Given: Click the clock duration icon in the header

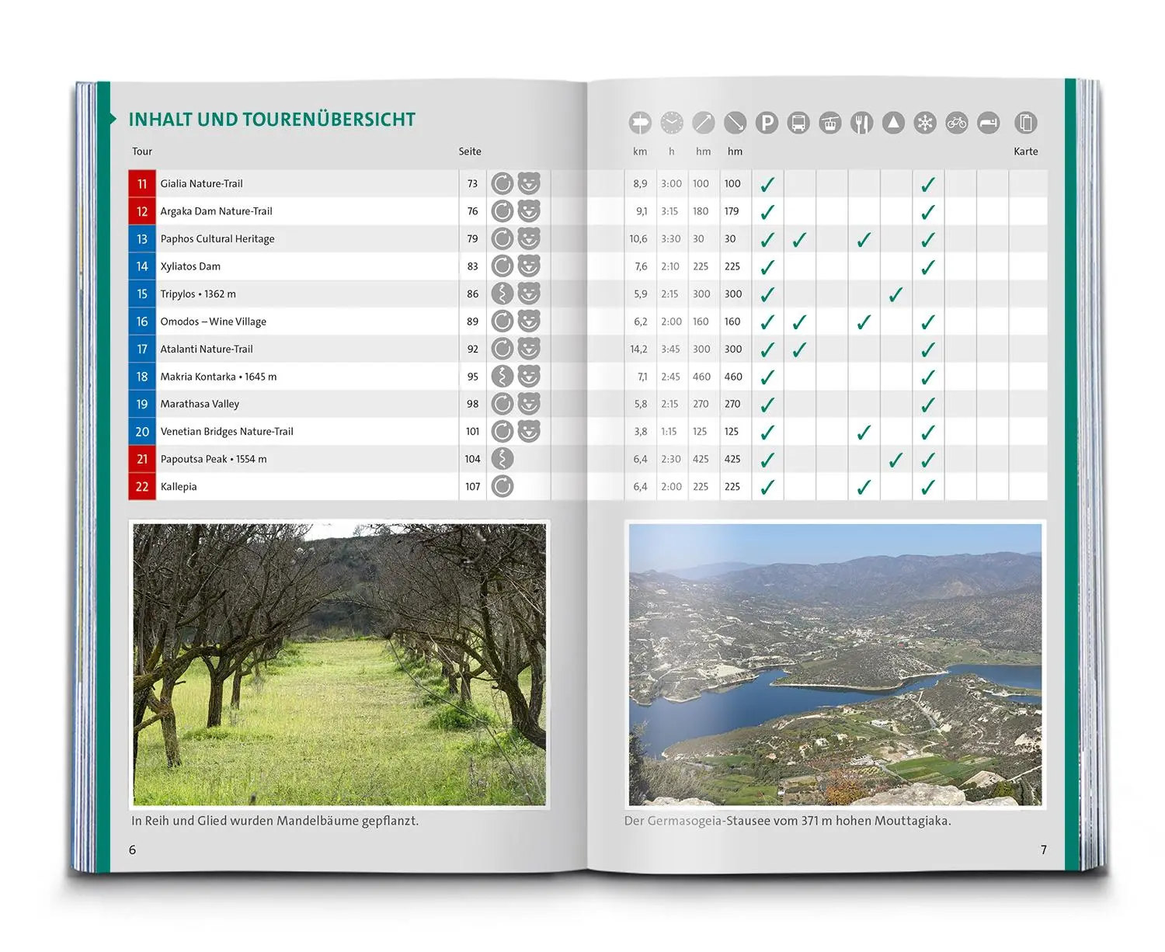Looking at the screenshot, I should 672,123.
